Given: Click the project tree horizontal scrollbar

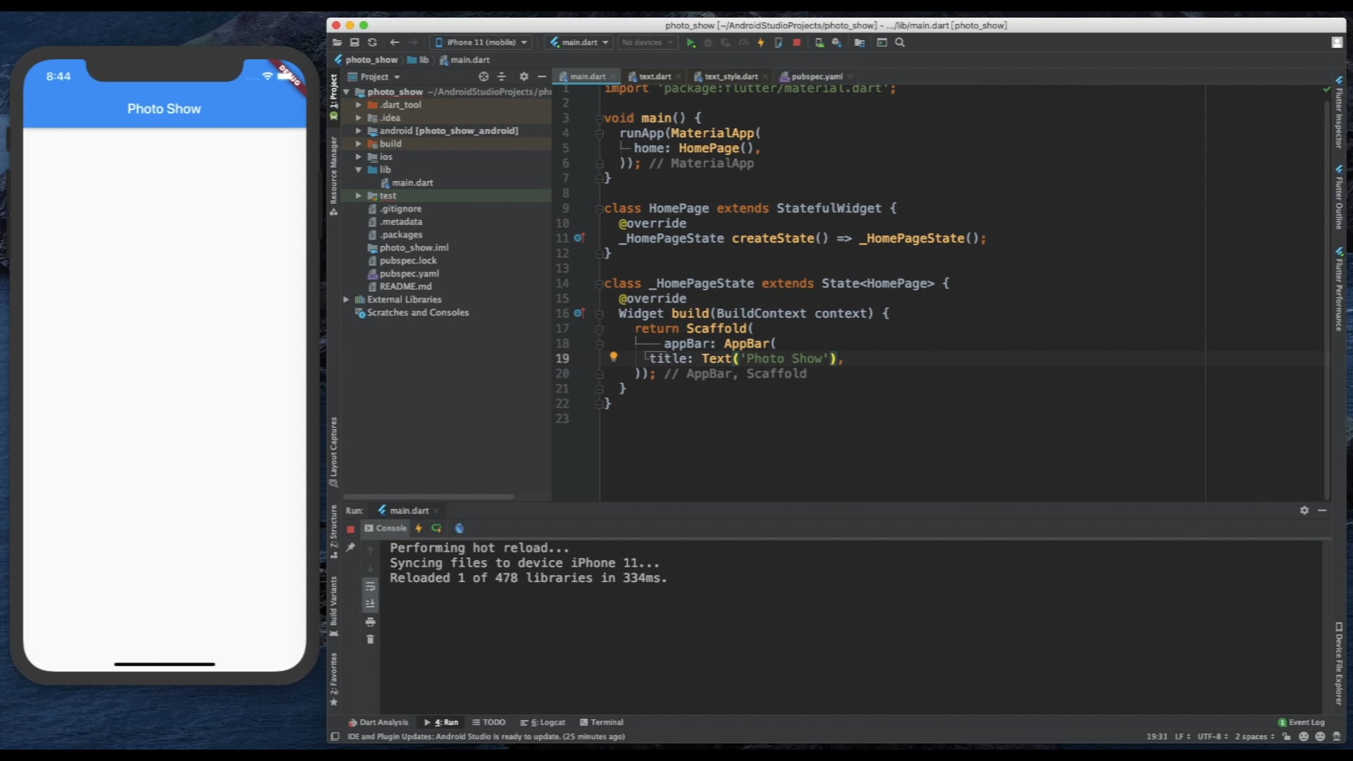Looking at the screenshot, I should click(x=428, y=497).
